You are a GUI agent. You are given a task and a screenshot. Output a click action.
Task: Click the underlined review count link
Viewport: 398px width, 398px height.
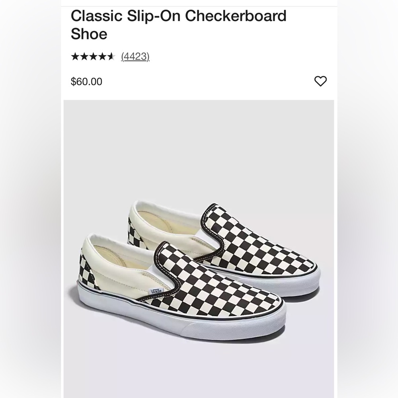point(135,57)
